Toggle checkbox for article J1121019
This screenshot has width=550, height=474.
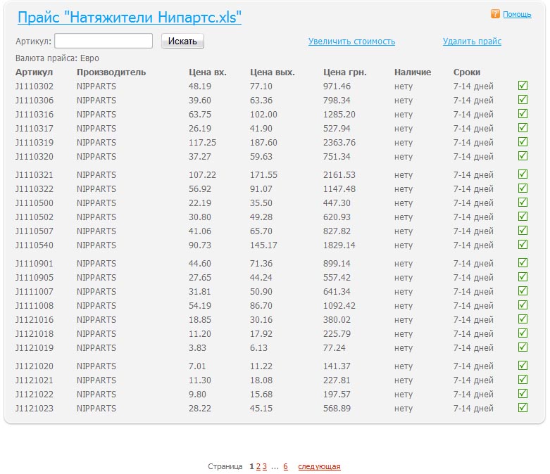(x=523, y=347)
